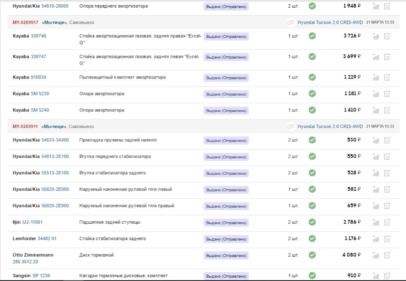Open order number MY-0269917
Image resolution: width=406 pixels, height=281 pixels.
click(25, 22)
